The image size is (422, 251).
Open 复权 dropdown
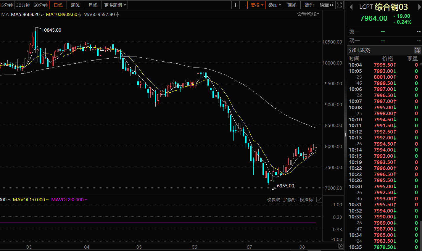pyautogui.click(x=256, y=5)
